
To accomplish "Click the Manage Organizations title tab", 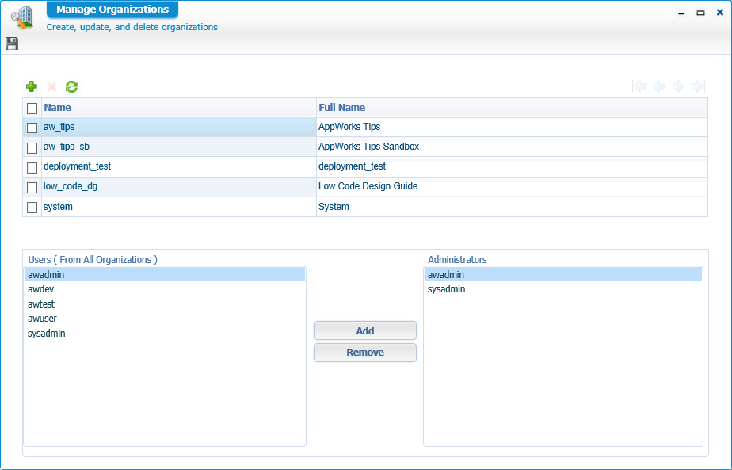I will [112, 10].
